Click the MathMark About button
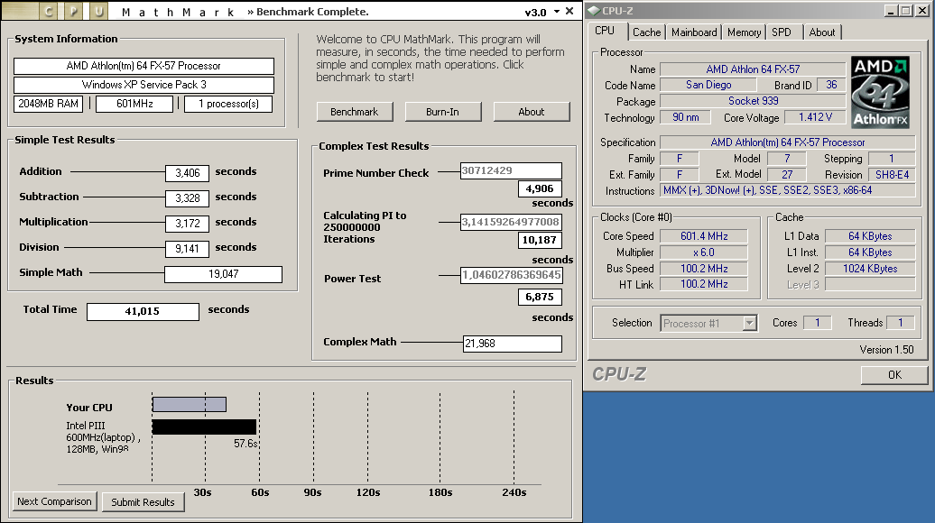Image resolution: width=935 pixels, height=523 pixels. (x=531, y=112)
